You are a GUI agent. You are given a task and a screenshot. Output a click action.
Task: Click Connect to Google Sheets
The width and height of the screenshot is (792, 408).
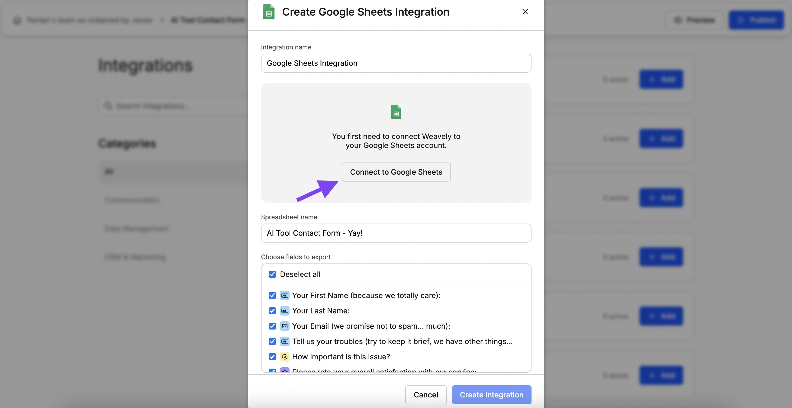[x=396, y=172]
